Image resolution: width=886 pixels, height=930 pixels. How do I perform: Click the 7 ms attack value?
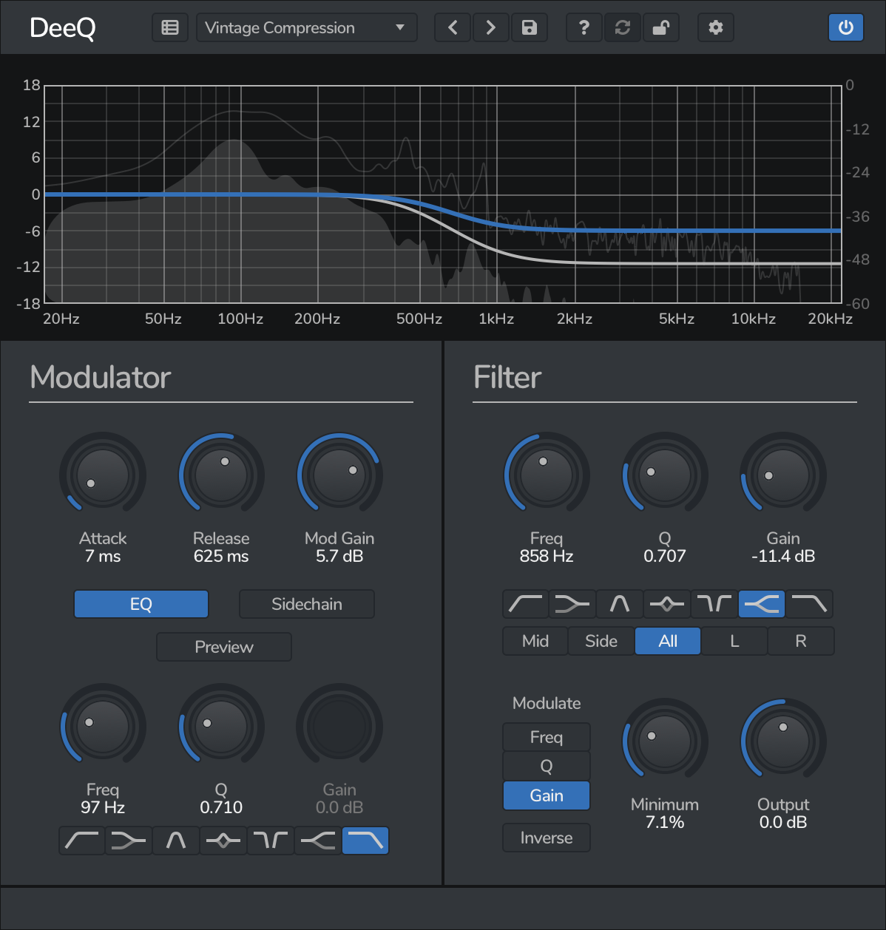pos(103,556)
